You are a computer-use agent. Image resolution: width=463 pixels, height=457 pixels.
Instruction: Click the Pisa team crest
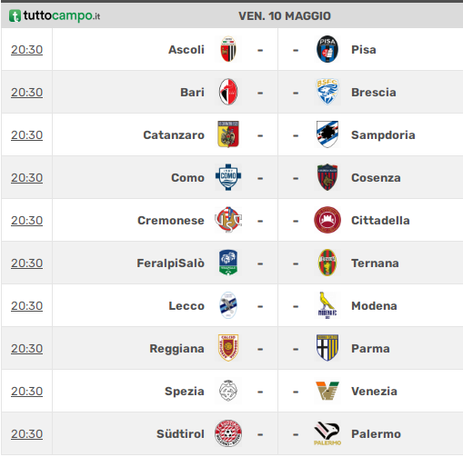click(x=327, y=49)
